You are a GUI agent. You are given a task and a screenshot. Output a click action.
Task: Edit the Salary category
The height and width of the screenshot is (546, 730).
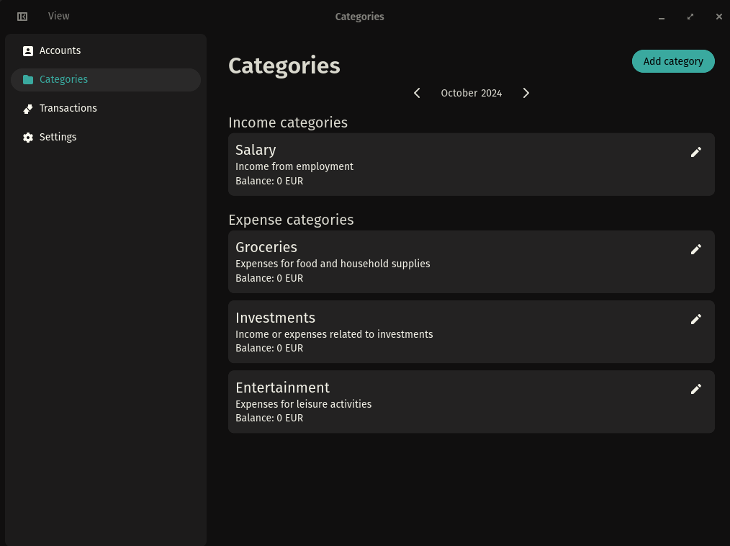(x=695, y=152)
